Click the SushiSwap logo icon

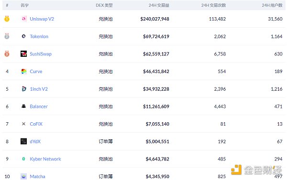coord(23,54)
